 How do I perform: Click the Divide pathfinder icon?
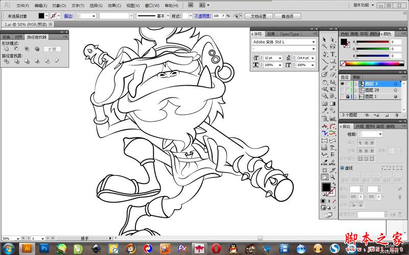pyautogui.click(x=6, y=61)
